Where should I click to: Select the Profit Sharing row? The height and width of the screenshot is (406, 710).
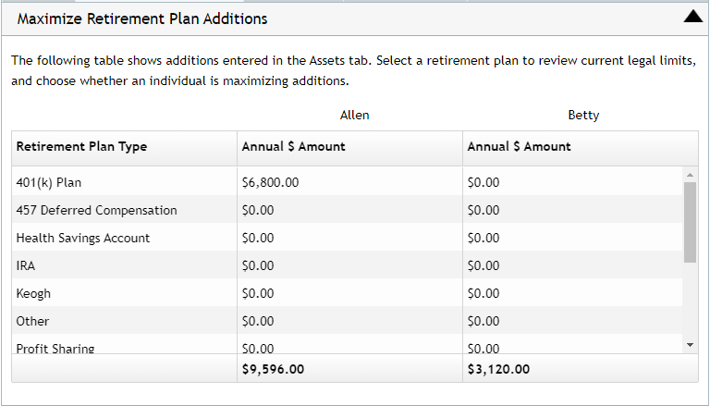tap(348, 344)
